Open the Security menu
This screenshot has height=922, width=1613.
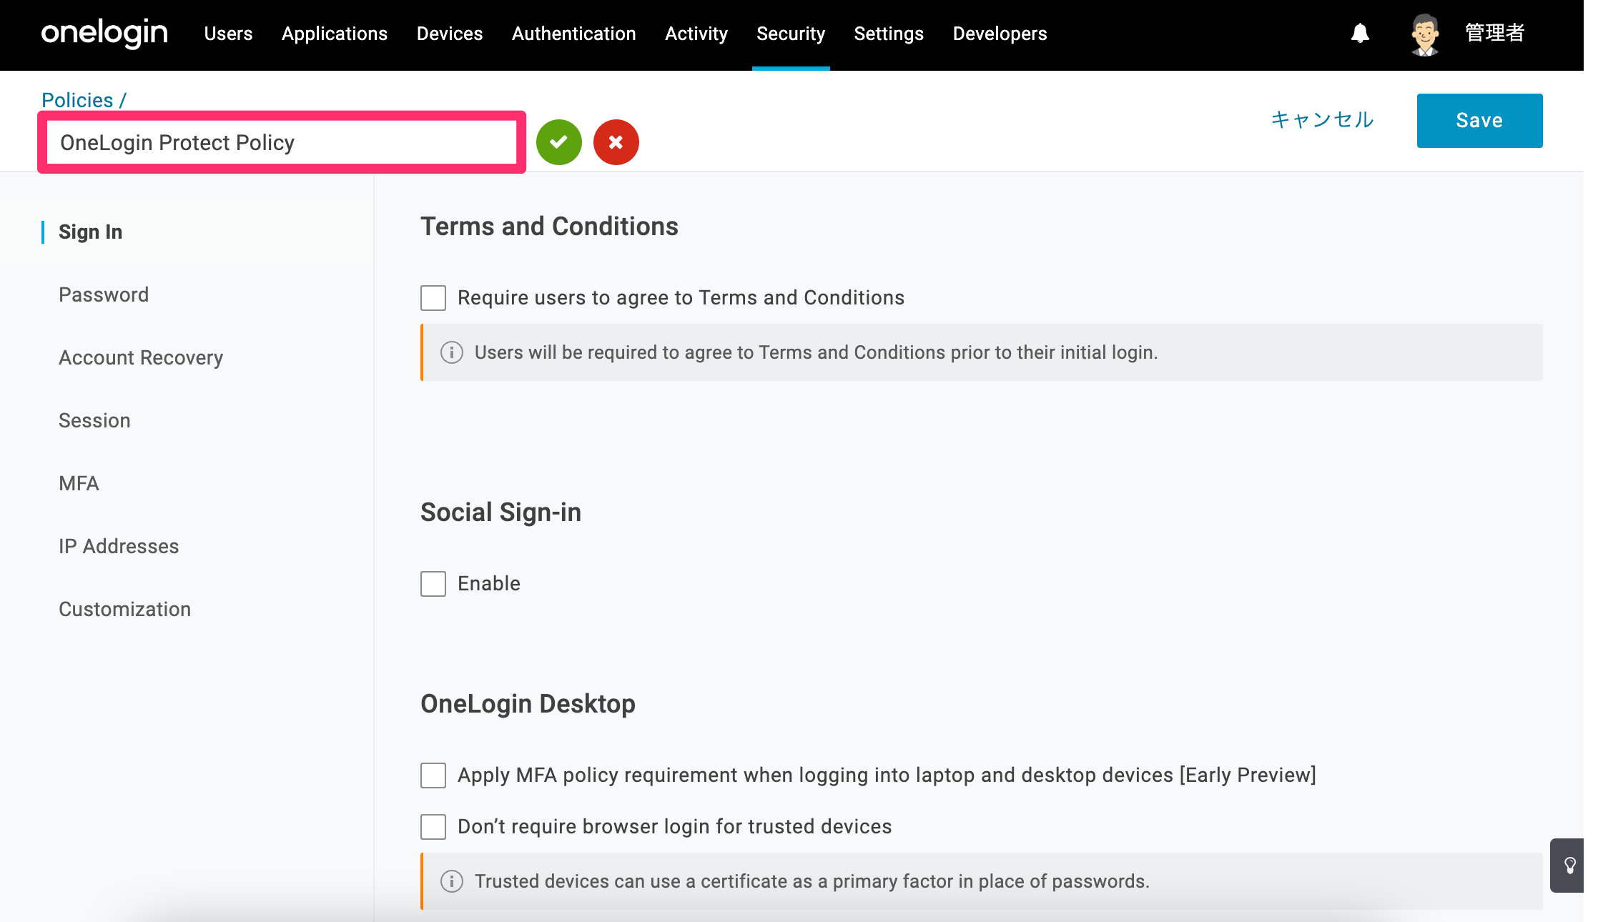(791, 34)
